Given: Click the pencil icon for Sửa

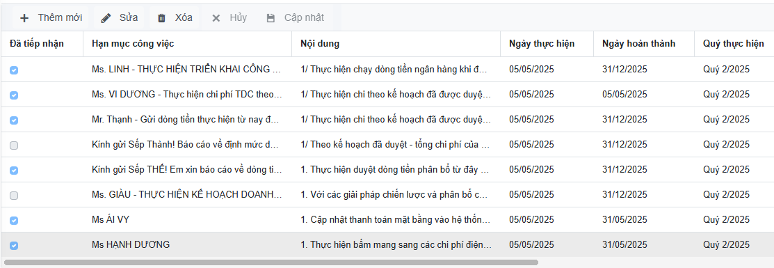Looking at the screenshot, I should click(x=106, y=18).
